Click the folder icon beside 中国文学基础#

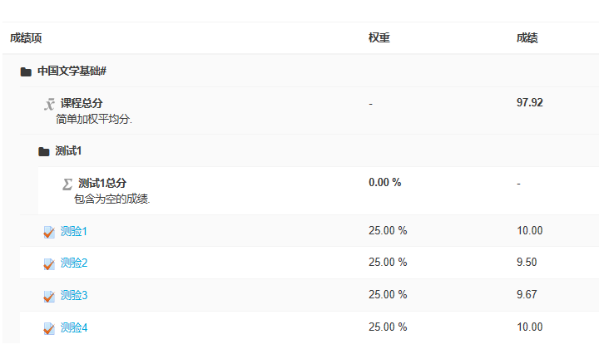(26, 71)
